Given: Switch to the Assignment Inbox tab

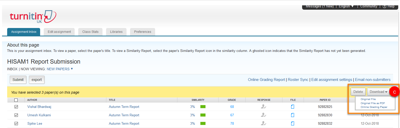Looking at the screenshot, I should tap(24, 32).
